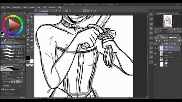Delete the selected sub tool trash icon
Image resolution: width=182 pixels, height=102 pixels.
pos(24,62)
